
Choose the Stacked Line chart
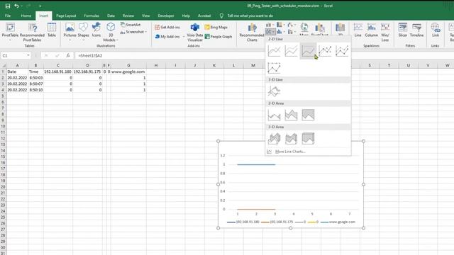pos(291,51)
